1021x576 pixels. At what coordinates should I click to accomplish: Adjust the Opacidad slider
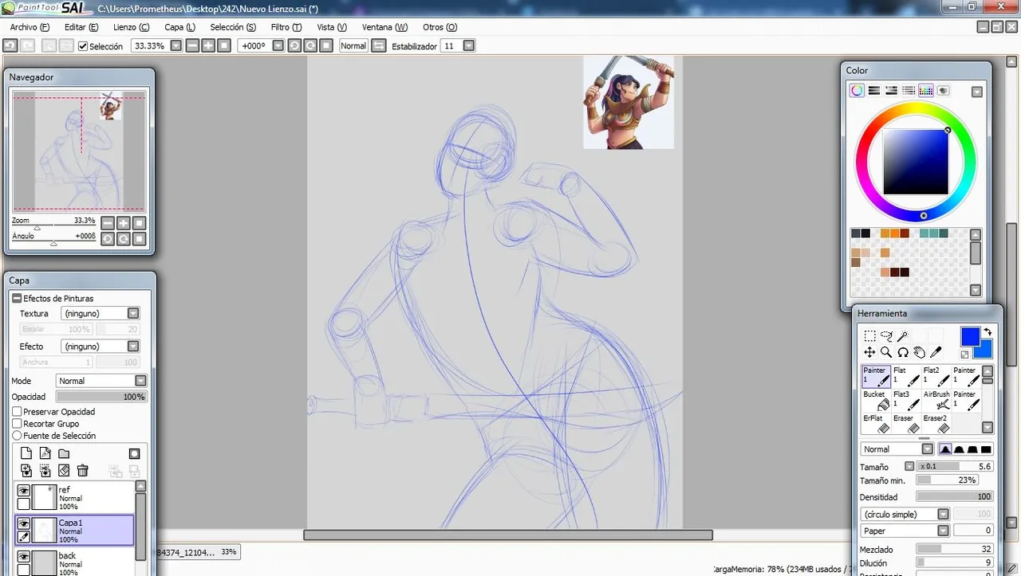(101, 397)
